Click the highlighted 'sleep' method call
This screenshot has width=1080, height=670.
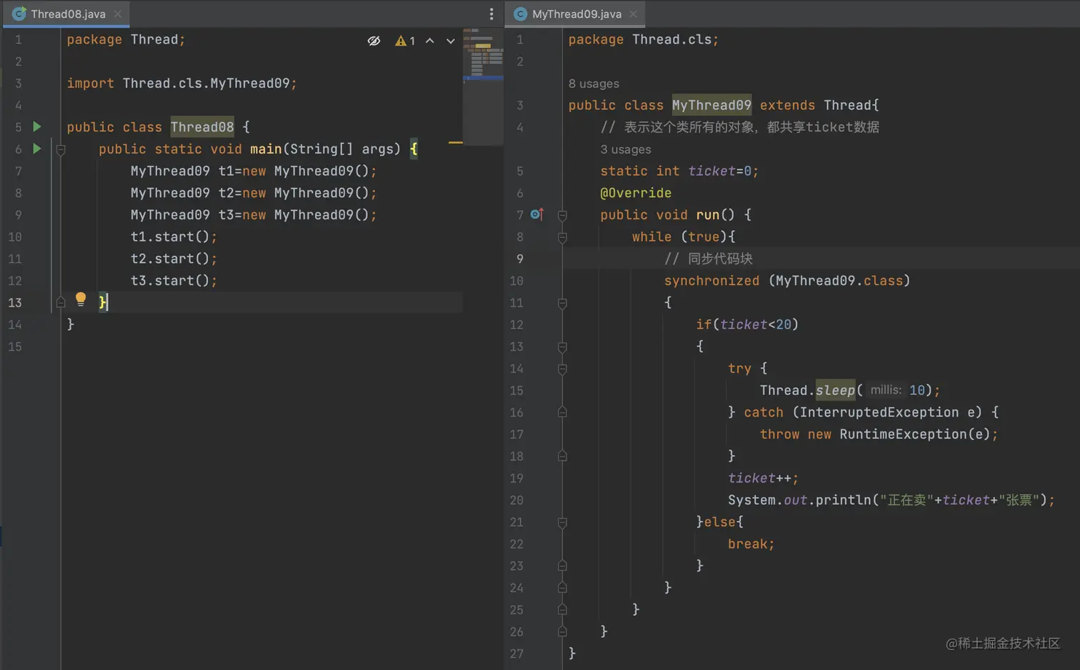(835, 391)
